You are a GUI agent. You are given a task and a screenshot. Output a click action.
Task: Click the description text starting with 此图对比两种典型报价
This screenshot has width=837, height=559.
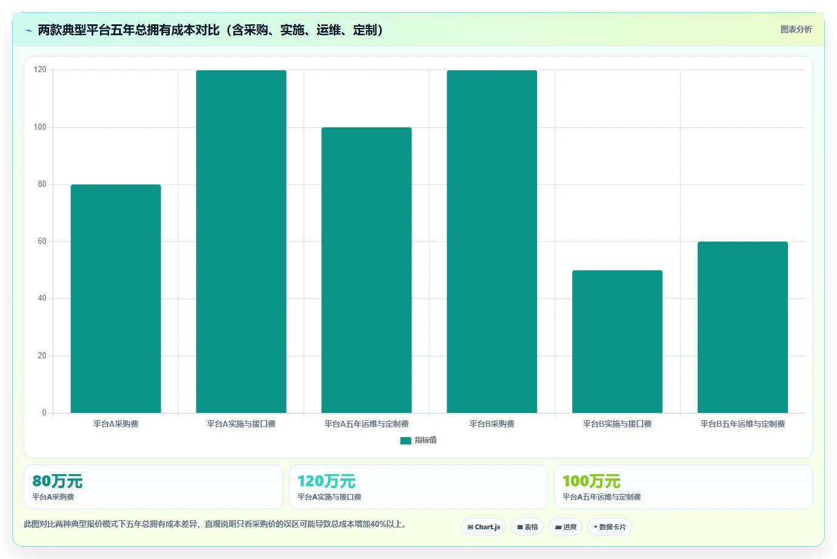pos(215,524)
